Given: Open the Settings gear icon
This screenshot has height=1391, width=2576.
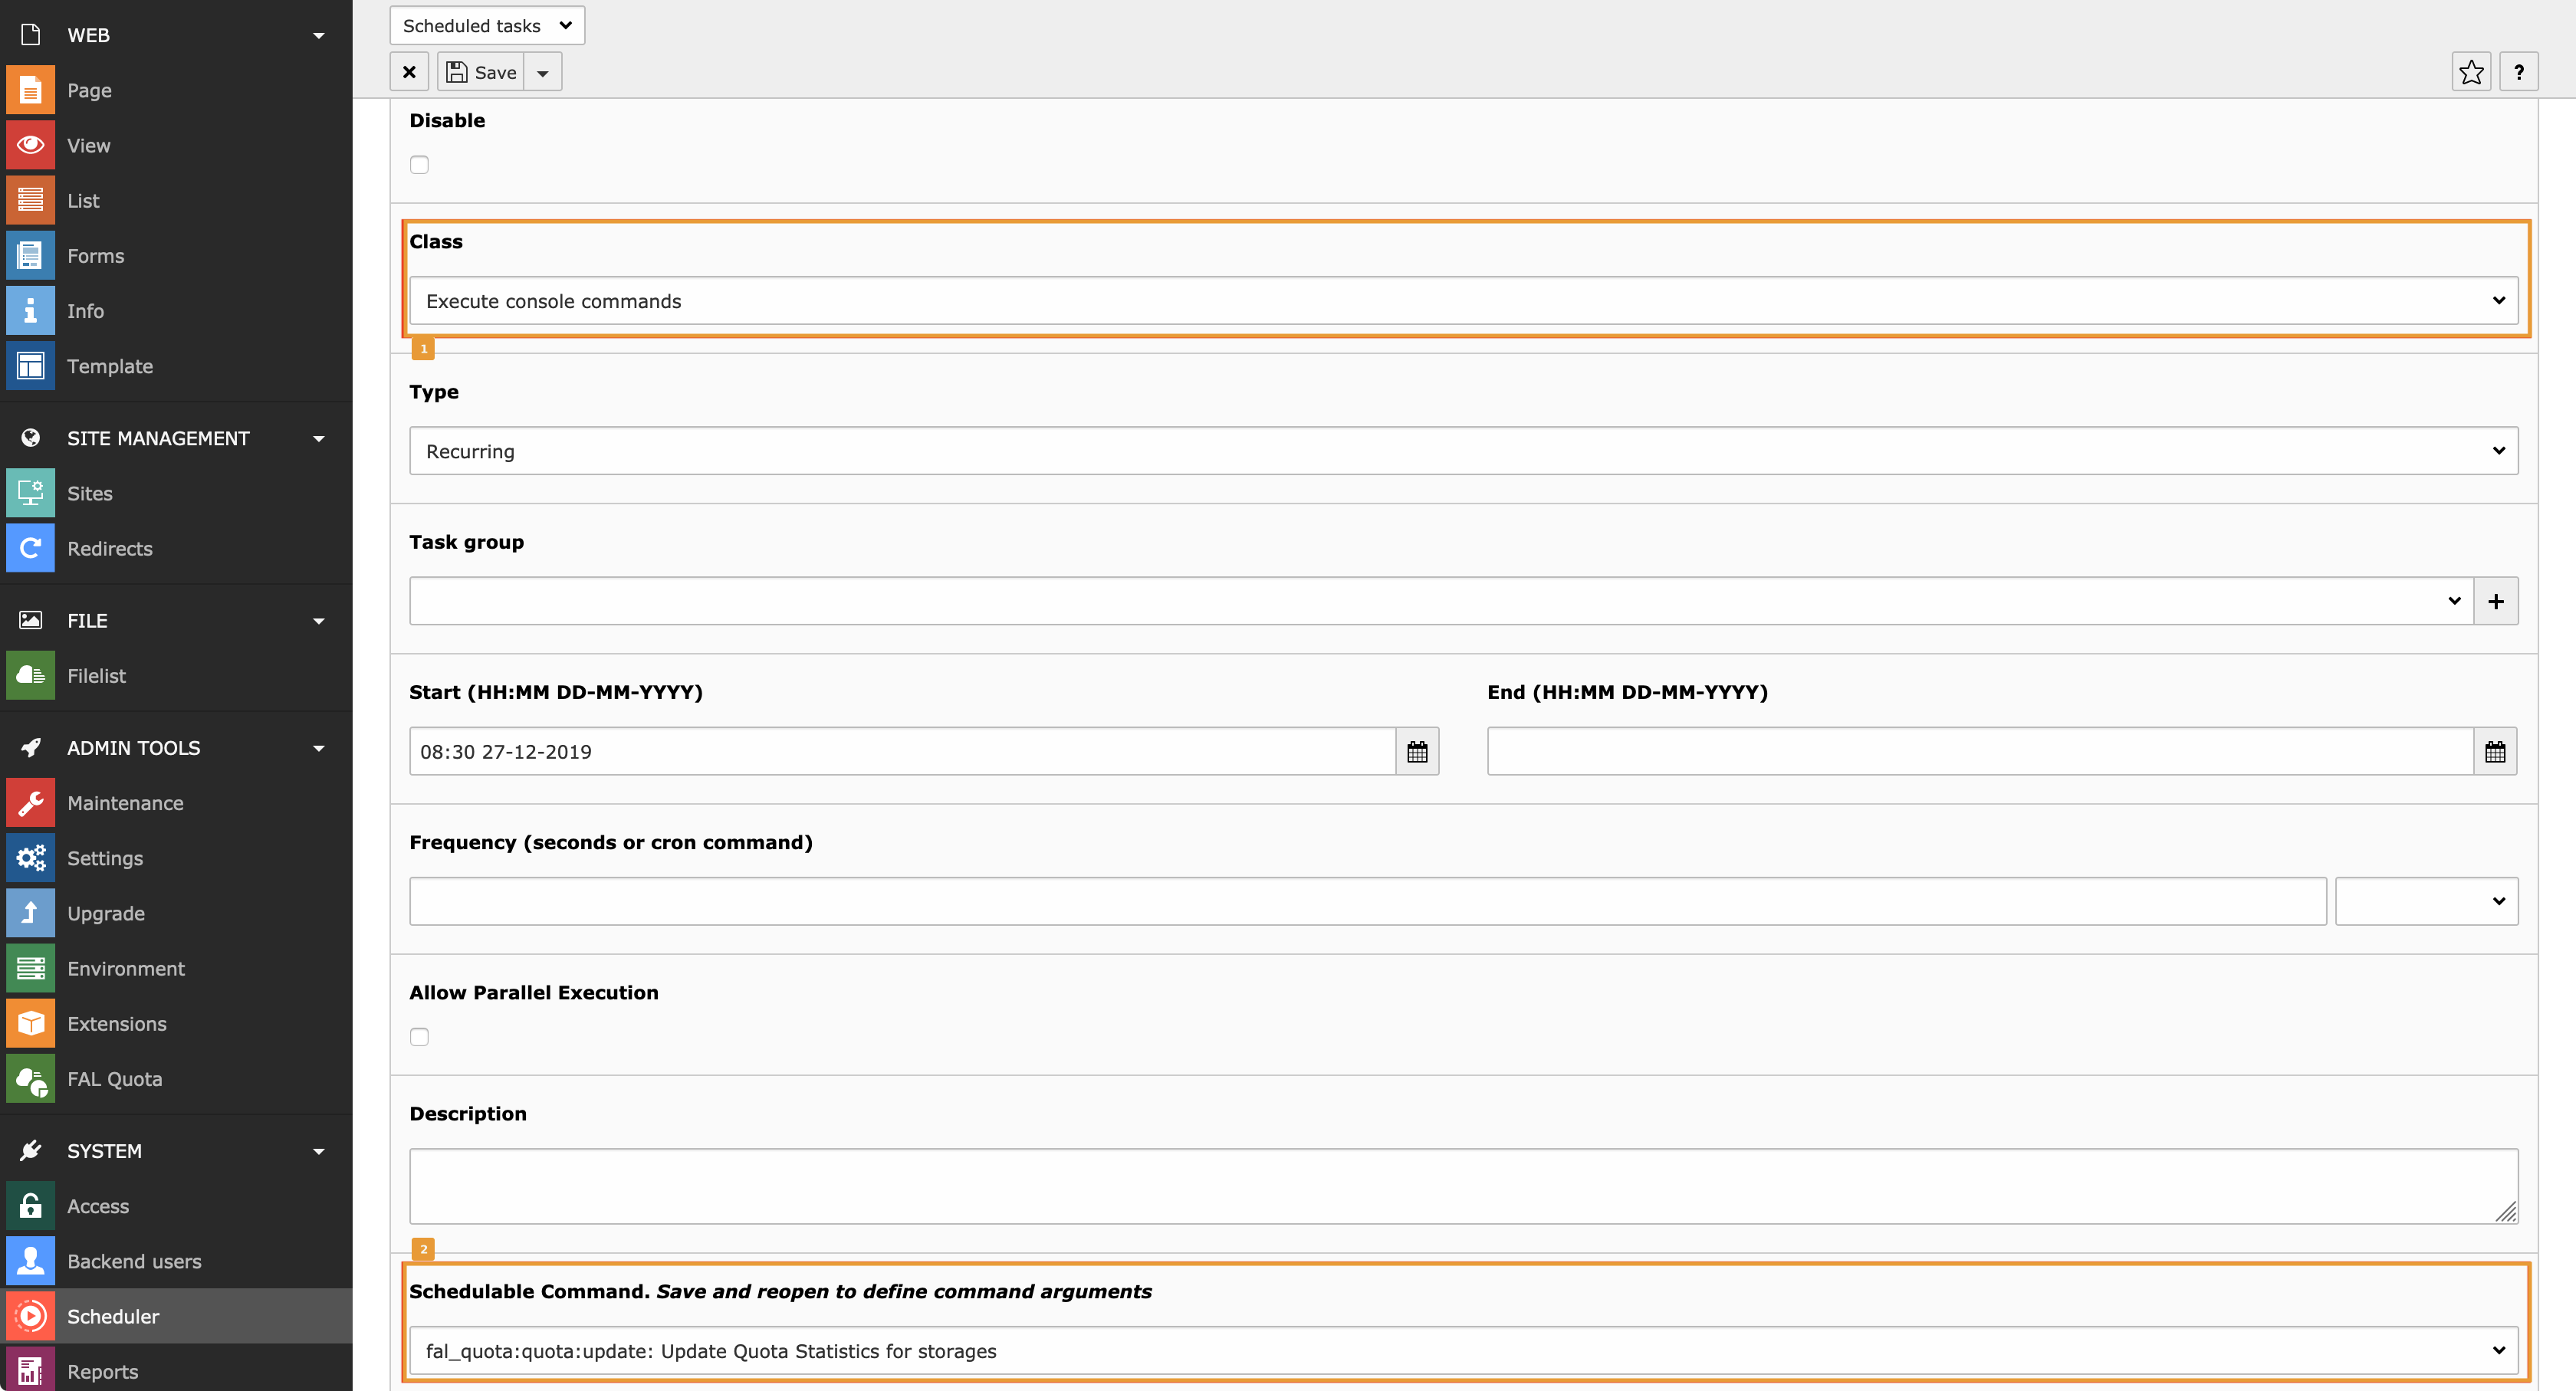Looking at the screenshot, I should [x=30, y=858].
